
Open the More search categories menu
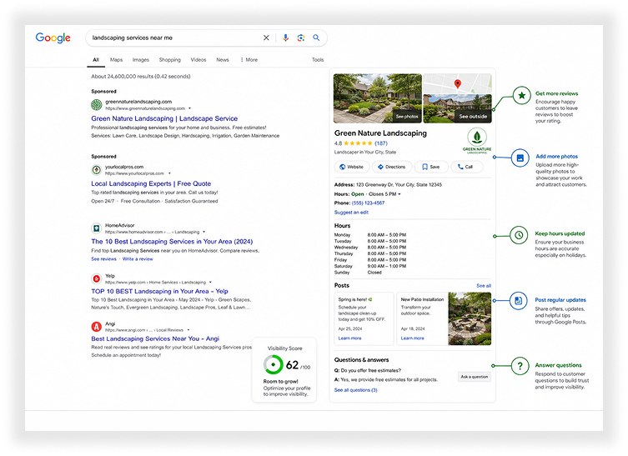[x=249, y=60]
